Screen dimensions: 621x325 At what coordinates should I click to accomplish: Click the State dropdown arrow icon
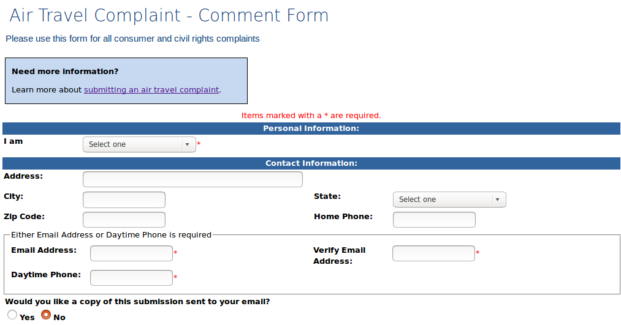(x=497, y=200)
